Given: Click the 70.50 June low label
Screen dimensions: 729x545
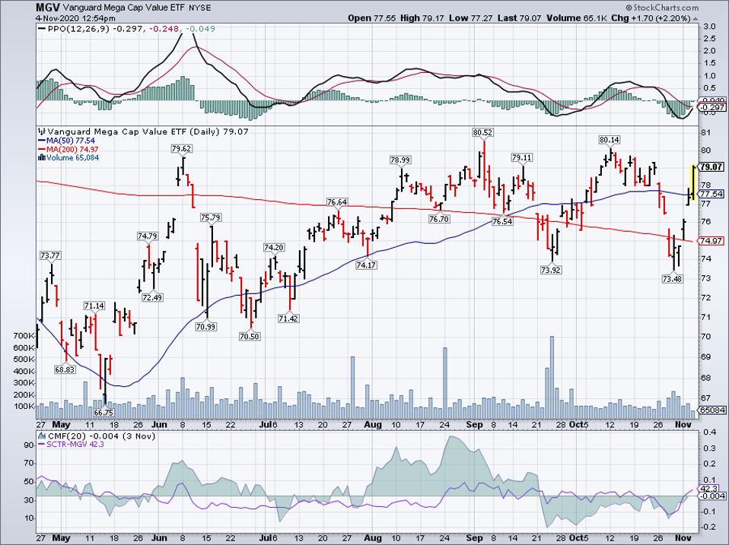Looking at the screenshot, I should pos(250,336).
